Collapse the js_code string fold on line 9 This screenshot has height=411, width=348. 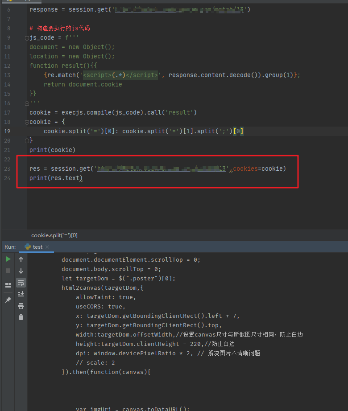[x=27, y=38]
